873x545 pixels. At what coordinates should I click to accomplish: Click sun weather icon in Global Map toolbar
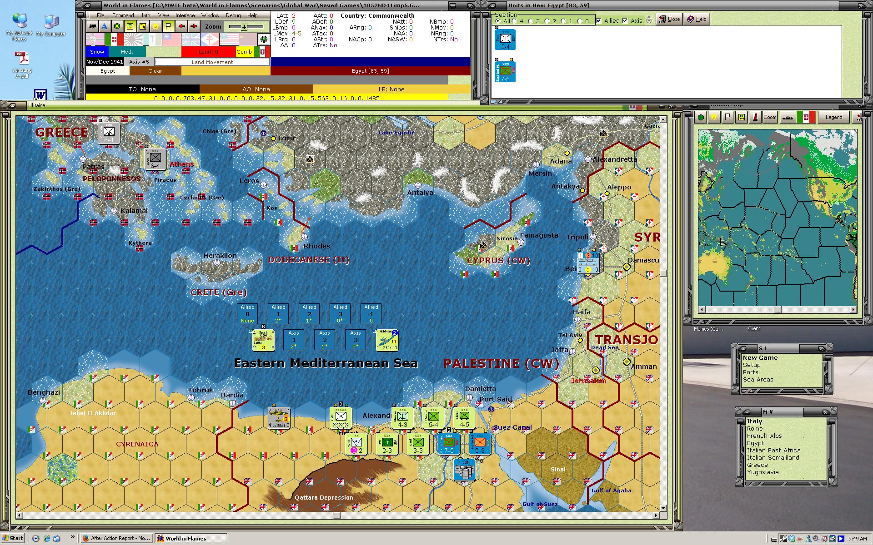(714, 117)
